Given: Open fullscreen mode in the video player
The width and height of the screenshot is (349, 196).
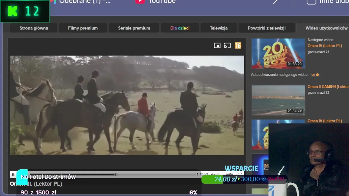Looking at the screenshot, I should point(240,174).
